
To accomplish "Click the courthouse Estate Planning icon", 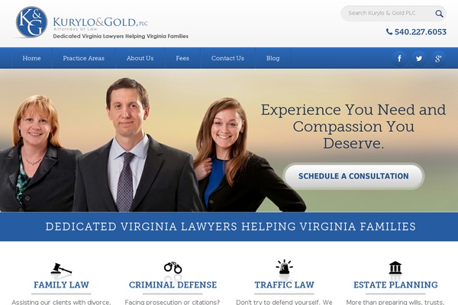I will 395,268.
